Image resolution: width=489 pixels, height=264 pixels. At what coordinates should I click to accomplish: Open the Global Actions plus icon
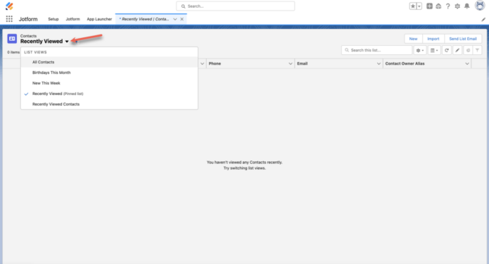[429, 6]
